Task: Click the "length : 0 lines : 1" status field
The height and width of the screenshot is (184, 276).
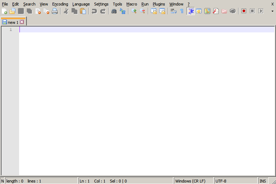Action: click(x=41, y=181)
